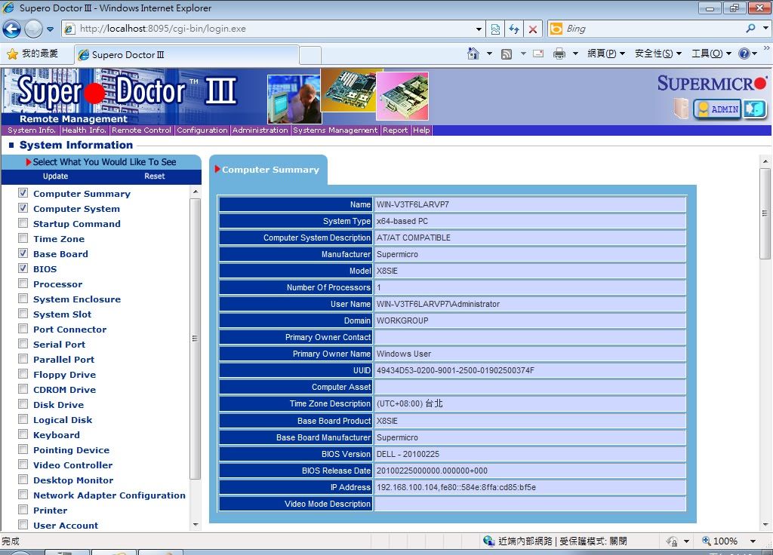Image resolution: width=773 pixels, height=555 pixels.
Task: Check the Disk Drive checkbox
Action: [x=23, y=404]
